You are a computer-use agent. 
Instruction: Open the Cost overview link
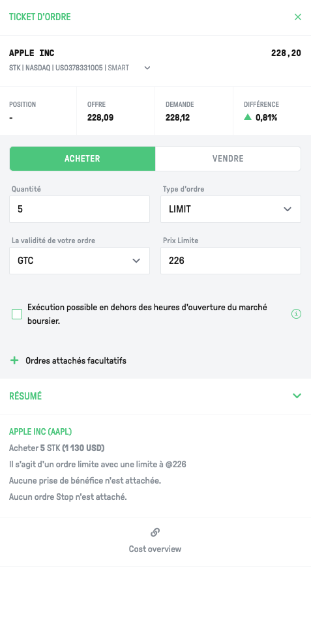click(155, 549)
